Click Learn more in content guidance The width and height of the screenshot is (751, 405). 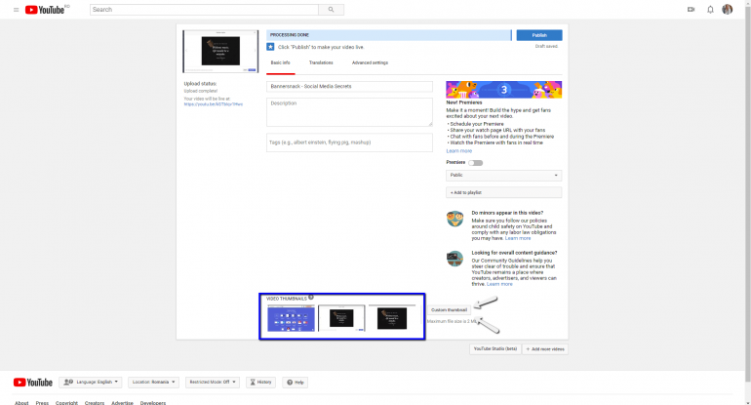[499, 284]
